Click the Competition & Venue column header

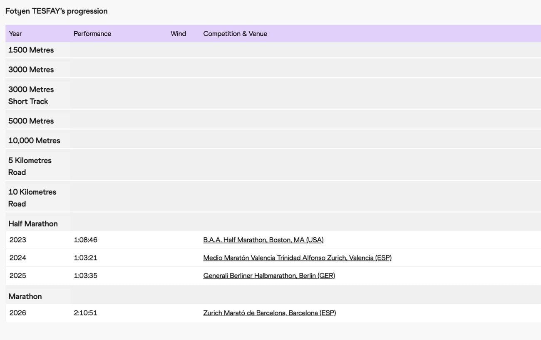click(235, 34)
